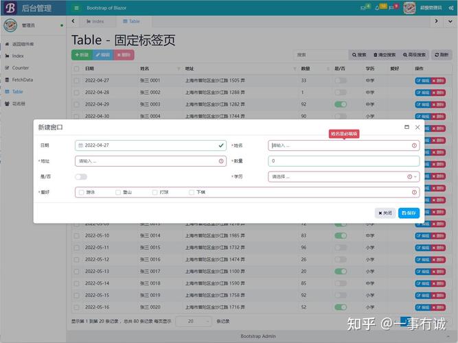
Task: Click delete icon for row 张三 0019
Action: (438, 296)
